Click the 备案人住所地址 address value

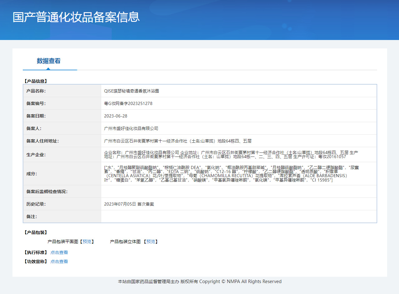178,141
